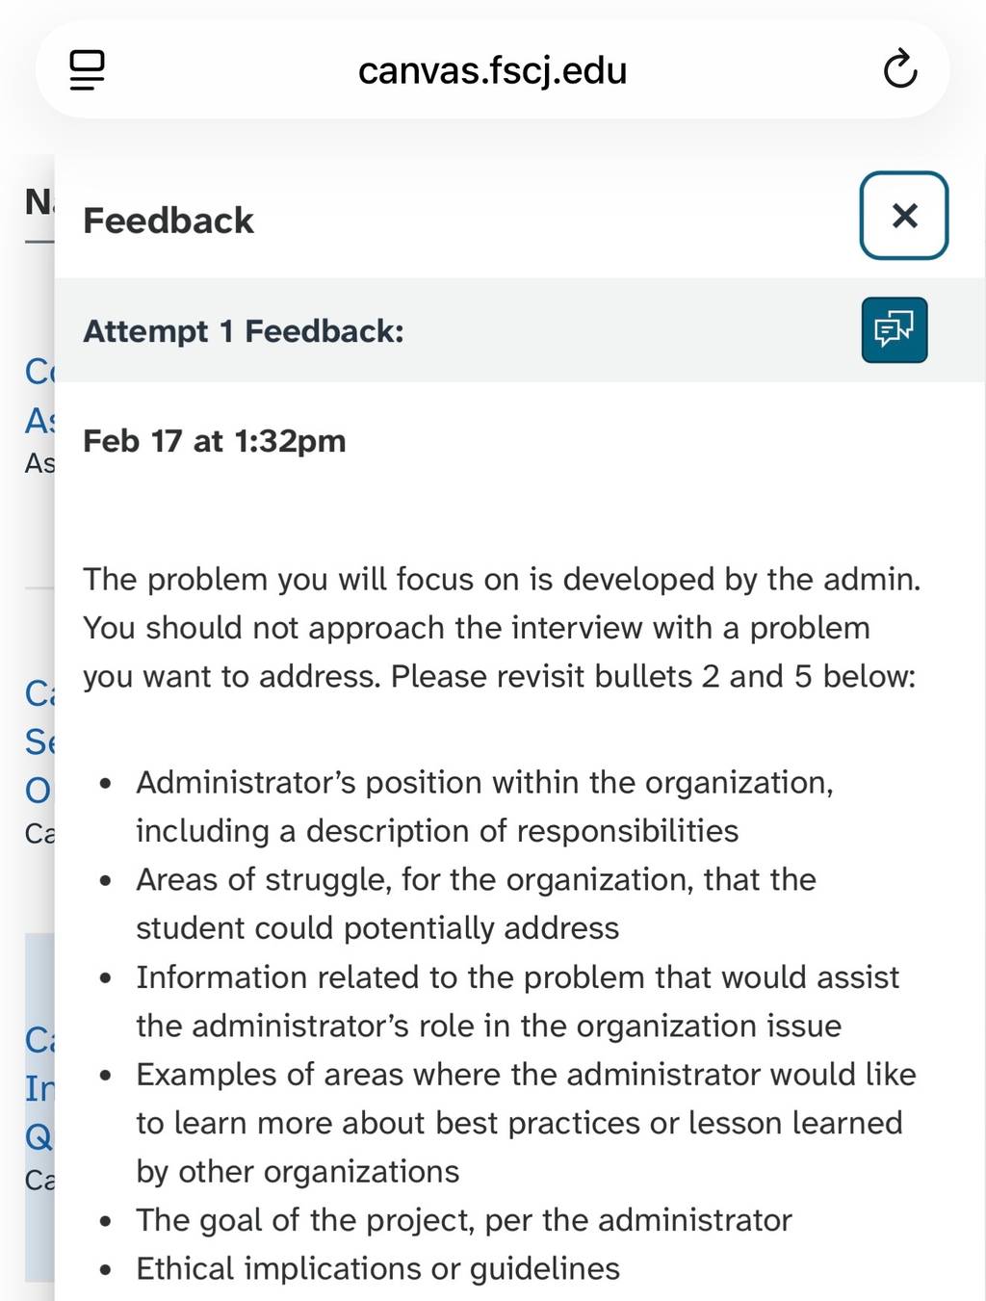This screenshot has height=1301, width=986.
Task: Open the page settings icon in address bar
Action: click(87, 69)
